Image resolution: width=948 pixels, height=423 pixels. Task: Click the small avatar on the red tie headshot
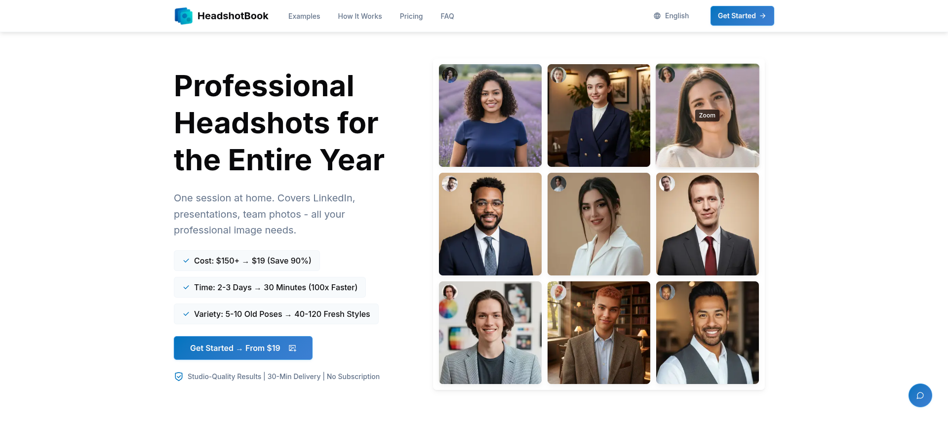click(667, 184)
